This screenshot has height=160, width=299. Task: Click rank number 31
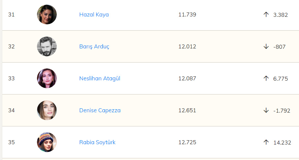[x=12, y=14]
